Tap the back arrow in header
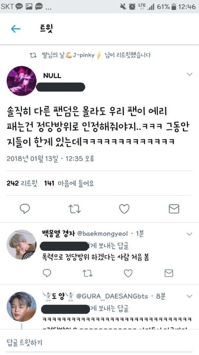Image resolution: width=199 pixels, height=355 pixels. tap(15, 29)
